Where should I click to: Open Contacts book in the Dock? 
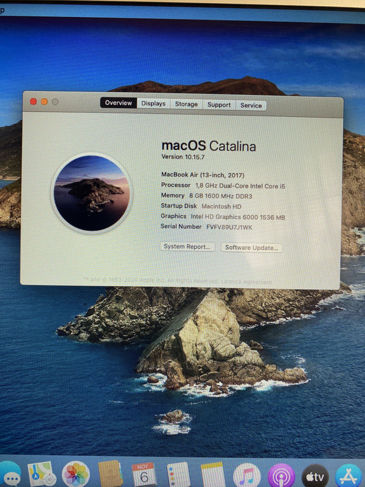click(110, 474)
